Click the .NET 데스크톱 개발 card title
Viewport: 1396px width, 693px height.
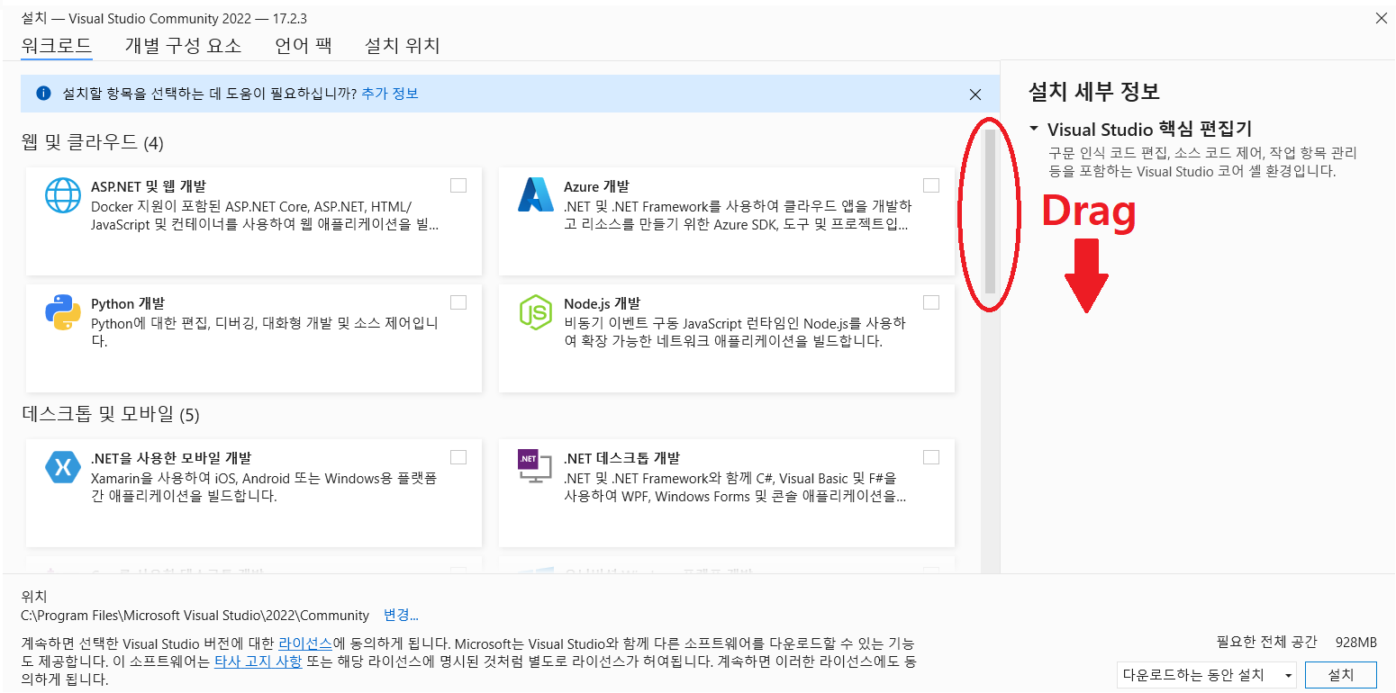tap(621, 458)
